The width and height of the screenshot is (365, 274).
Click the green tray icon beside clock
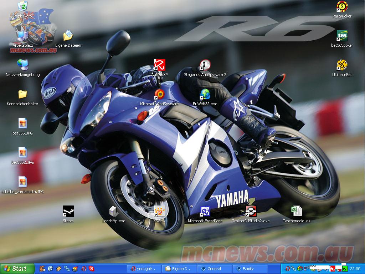[345, 269]
